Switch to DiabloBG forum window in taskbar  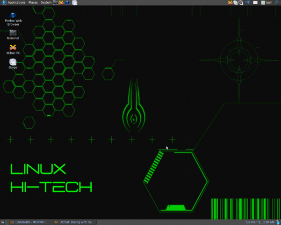coord(29,222)
